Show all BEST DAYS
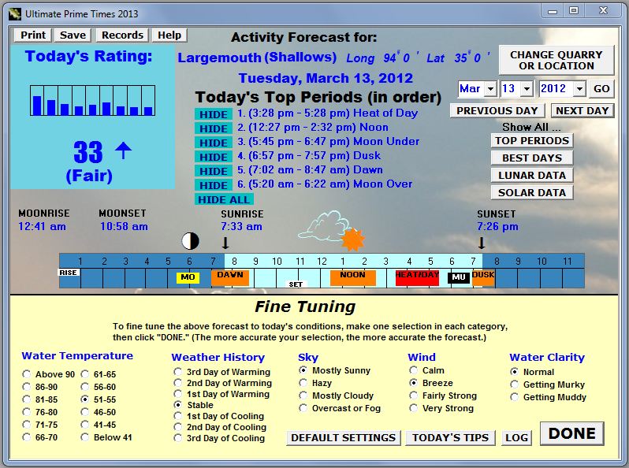 point(532,158)
